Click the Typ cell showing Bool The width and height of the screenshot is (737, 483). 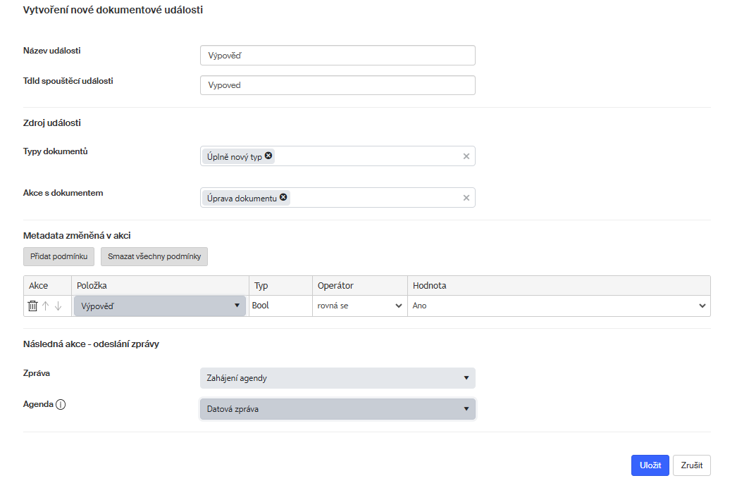click(280, 306)
